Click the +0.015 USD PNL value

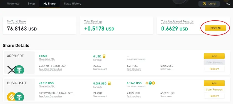46,83
